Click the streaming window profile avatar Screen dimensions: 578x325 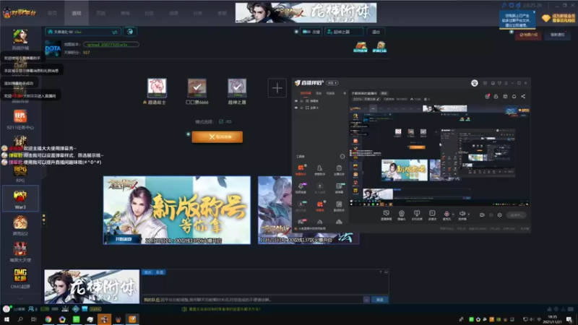coord(475,83)
